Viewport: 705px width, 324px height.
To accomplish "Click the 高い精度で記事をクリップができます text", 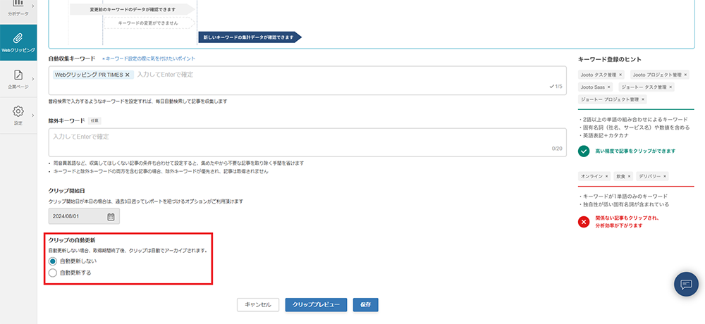I will coord(635,151).
